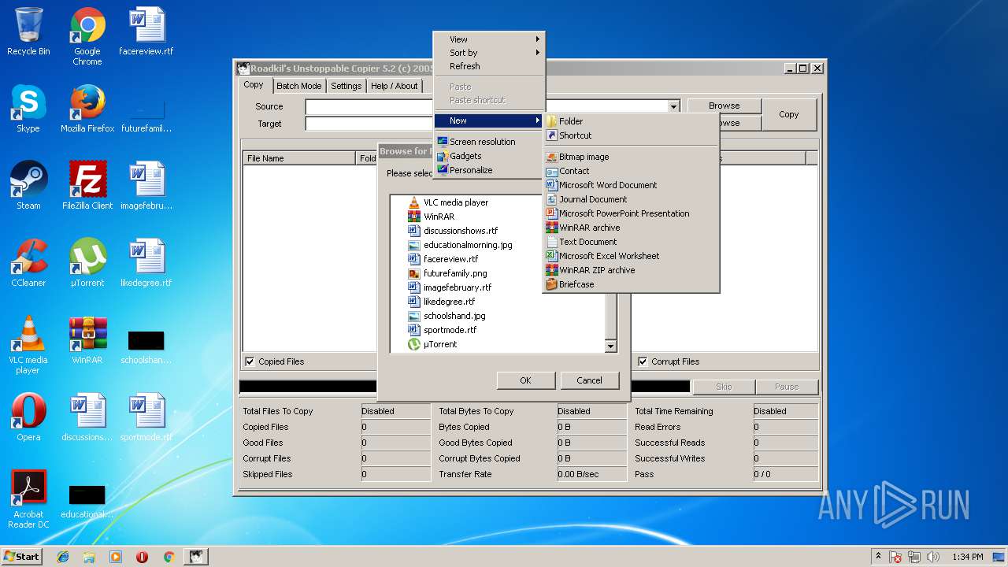Expand the Source path dropdown arrow
This screenshot has height=567, width=1008.
(x=674, y=106)
